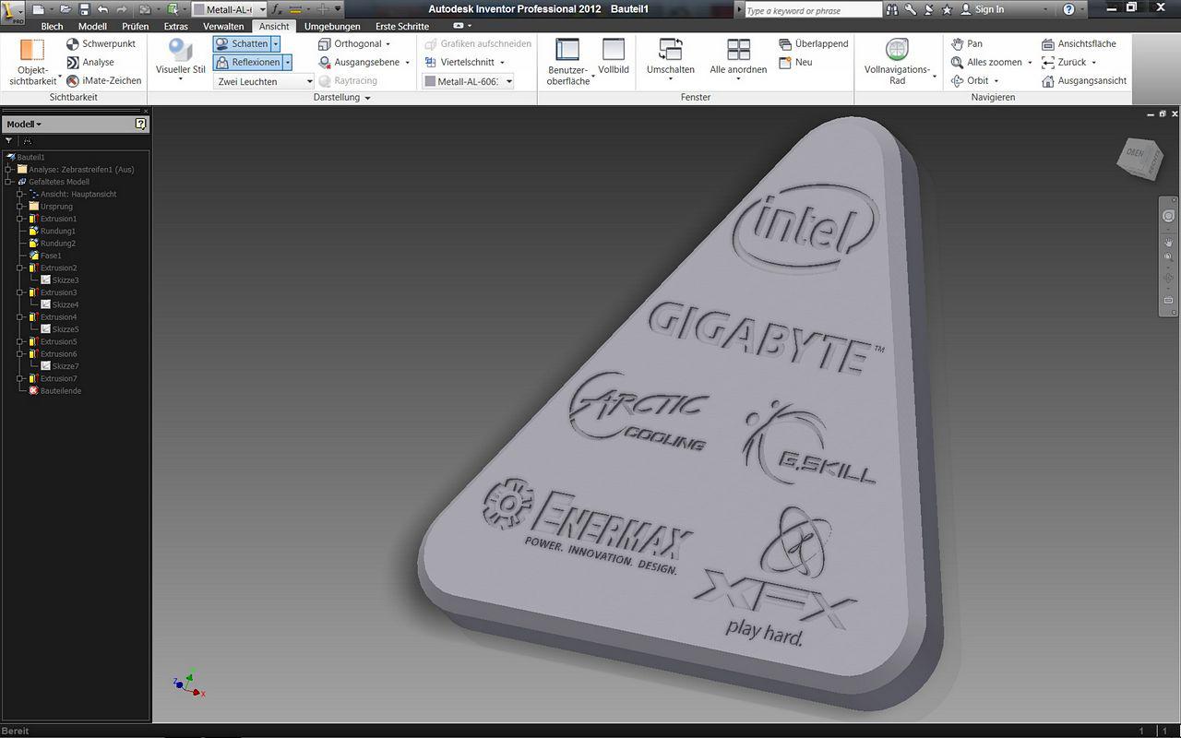Open the fx parameters dialog
The width and height of the screenshot is (1181, 738).
click(x=276, y=9)
